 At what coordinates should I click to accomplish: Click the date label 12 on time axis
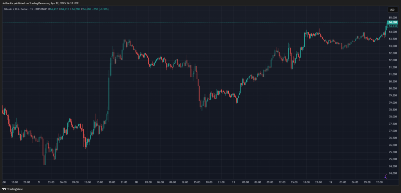tap(330, 182)
